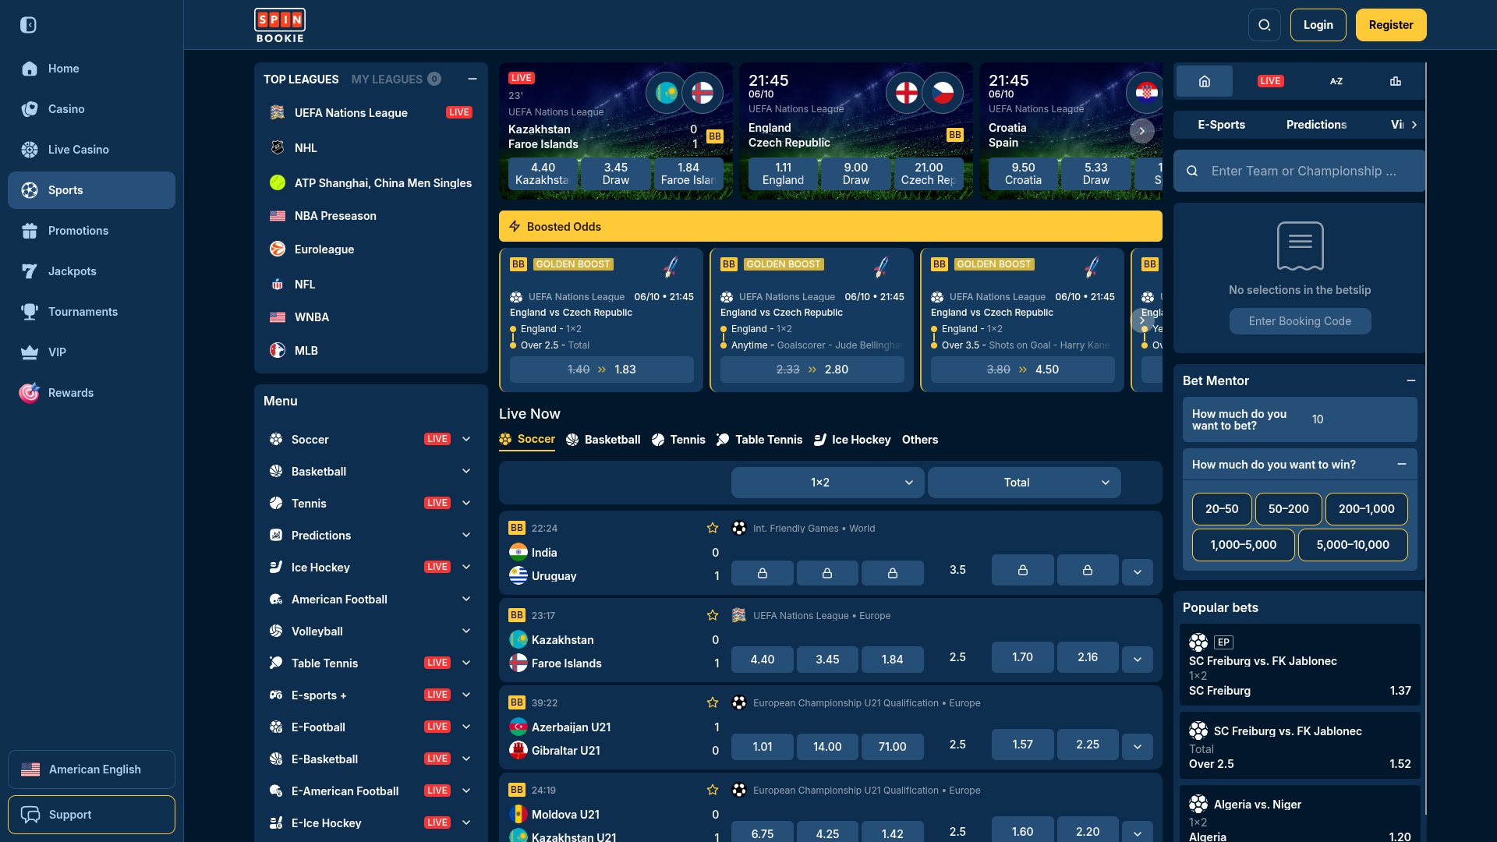
Task: Open the Support chat button
Action: pos(91,815)
